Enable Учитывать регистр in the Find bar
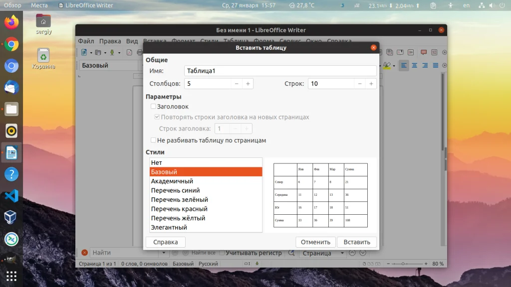Image resolution: width=511 pixels, height=287 pixels. point(222,253)
